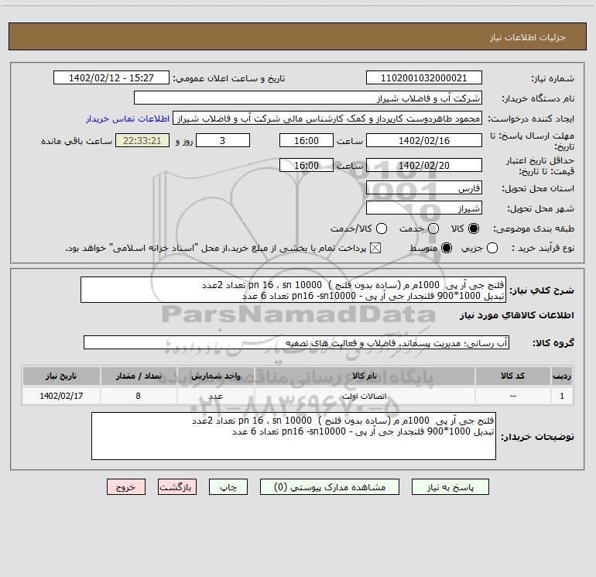Screen dimensions: 596x577
Task: Click the خروج exit button
Action: pyautogui.click(x=126, y=487)
